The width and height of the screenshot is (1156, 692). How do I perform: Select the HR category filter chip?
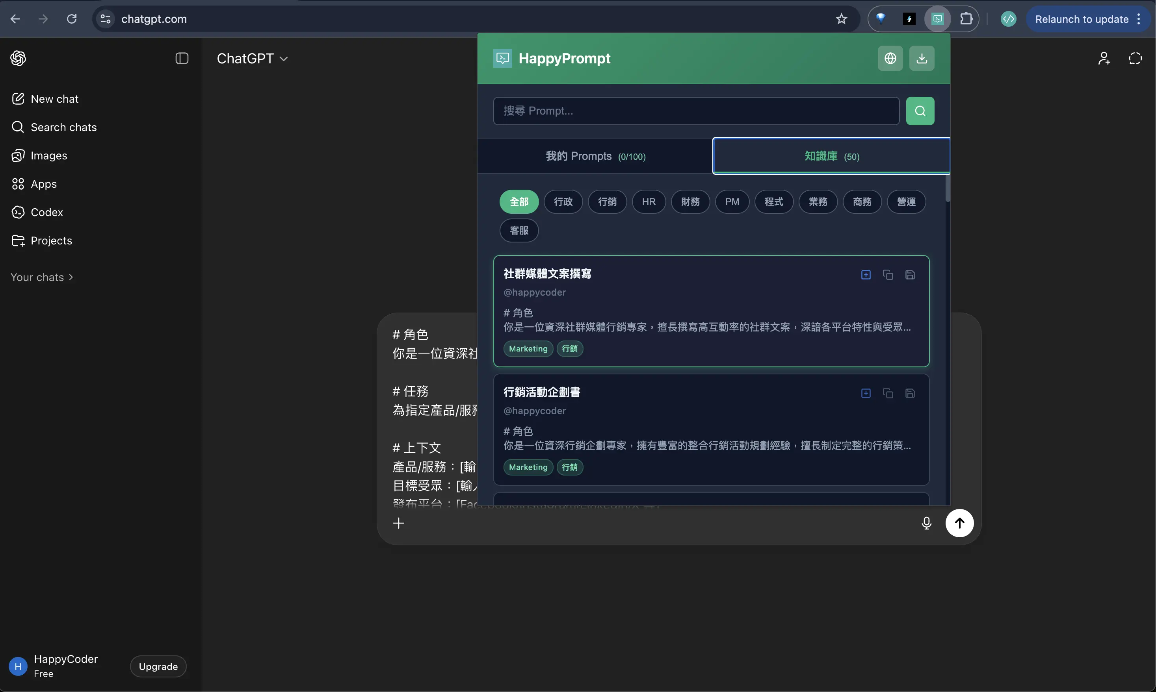pos(649,202)
